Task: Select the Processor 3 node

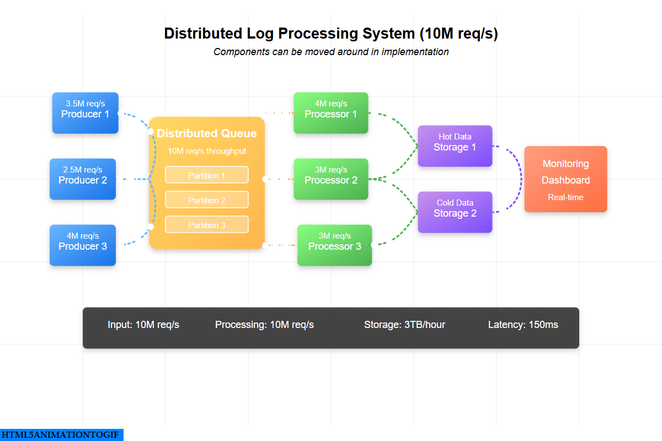Action: coord(335,245)
